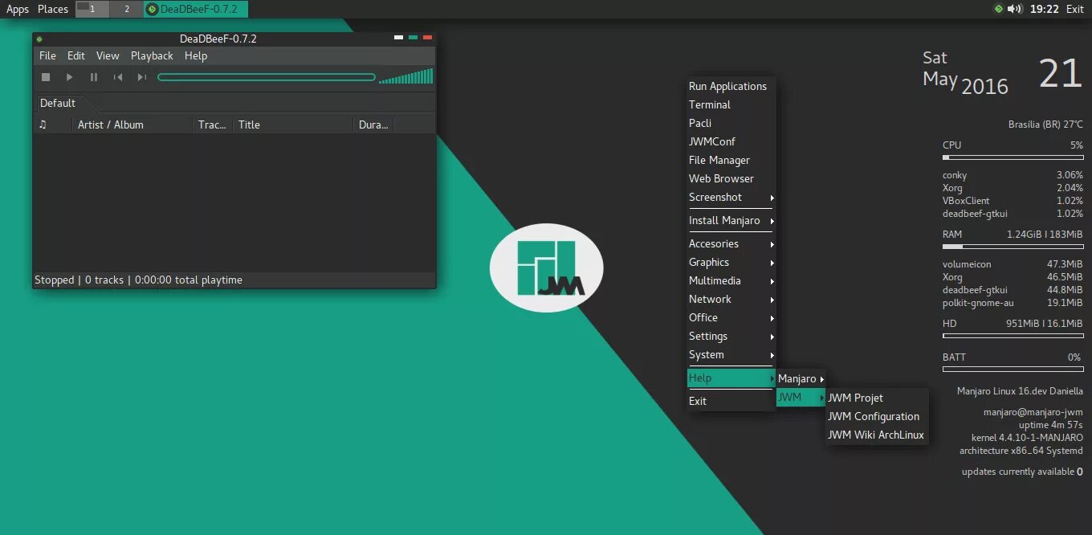Screen dimensions: 1092x535
Task: Click Exit in the top panel
Action: (1074, 9)
